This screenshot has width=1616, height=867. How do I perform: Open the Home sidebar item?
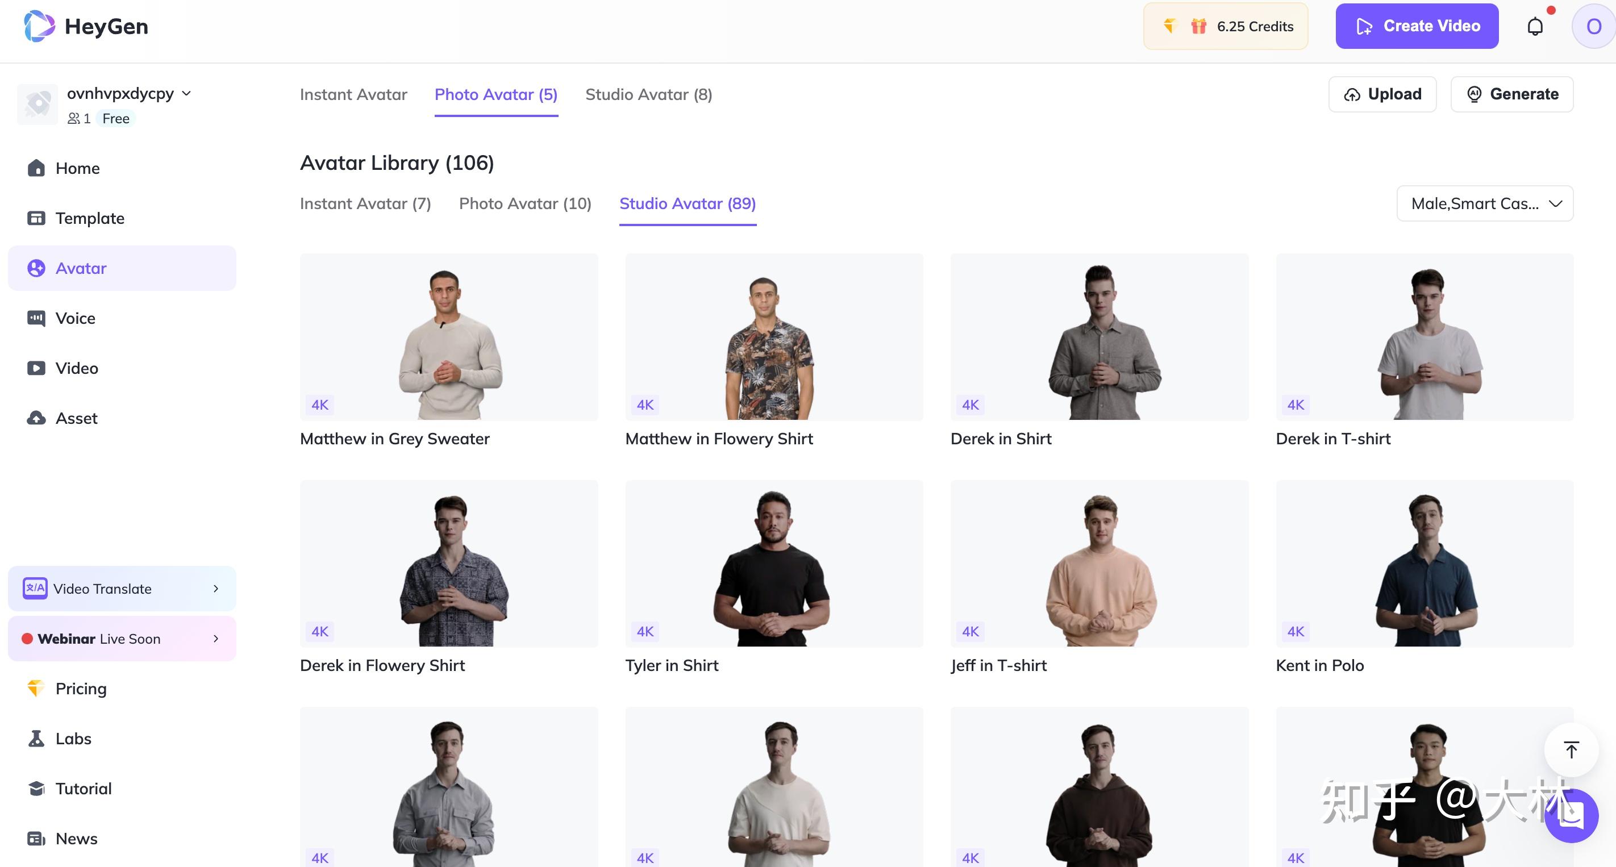pyautogui.click(x=77, y=168)
